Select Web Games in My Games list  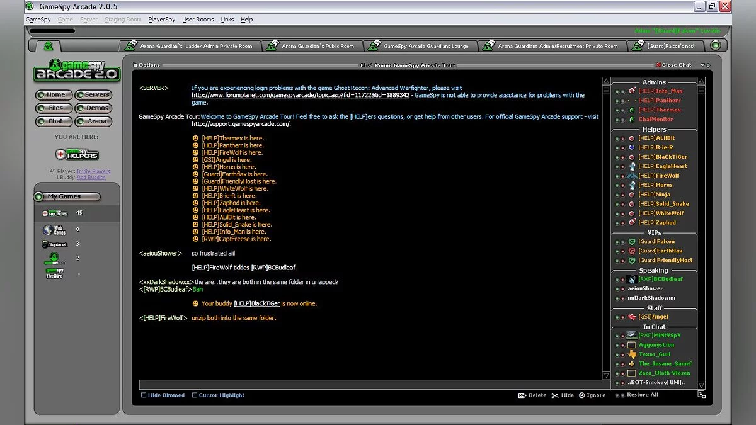(55, 230)
